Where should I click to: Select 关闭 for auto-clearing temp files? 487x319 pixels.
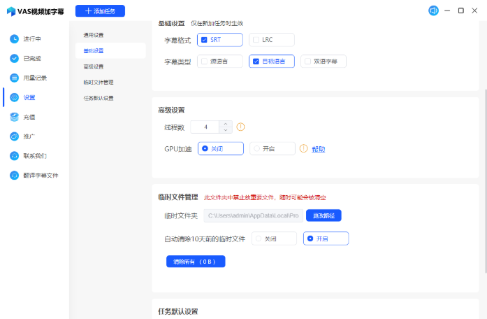click(275, 239)
